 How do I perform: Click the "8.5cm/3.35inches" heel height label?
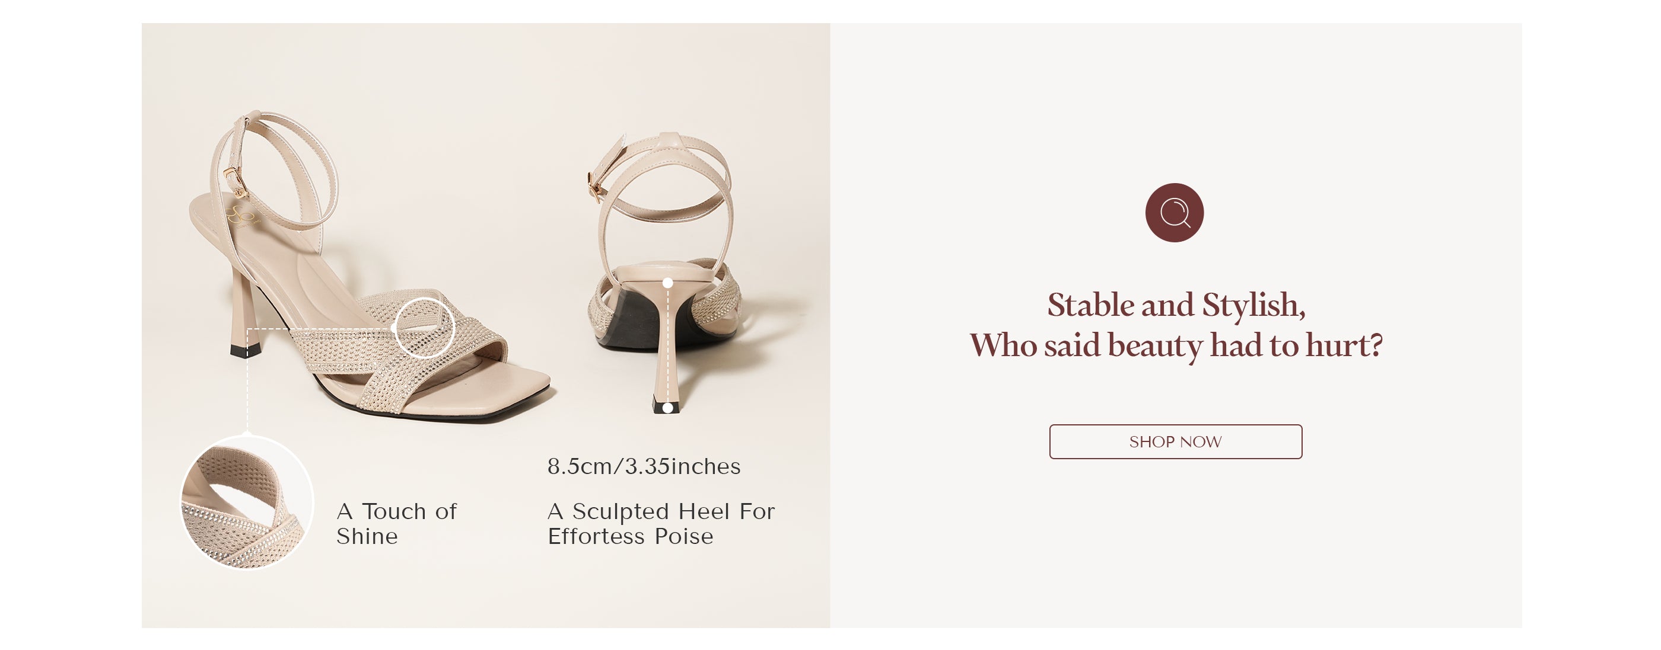pyautogui.click(x=644, y=466)
